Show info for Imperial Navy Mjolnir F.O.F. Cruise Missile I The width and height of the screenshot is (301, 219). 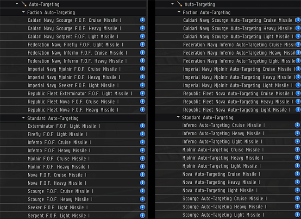(x=143, y=69)
